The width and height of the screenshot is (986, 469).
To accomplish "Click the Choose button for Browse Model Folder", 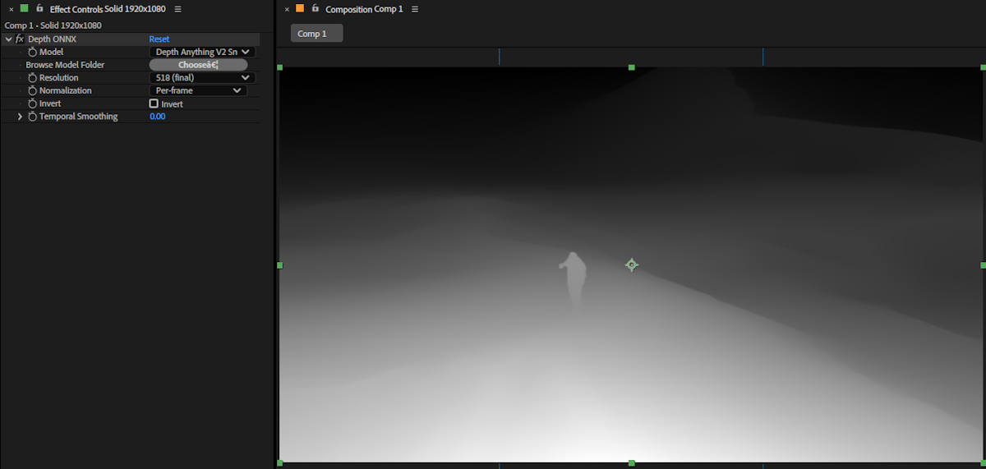I will [x=198, y=65].
